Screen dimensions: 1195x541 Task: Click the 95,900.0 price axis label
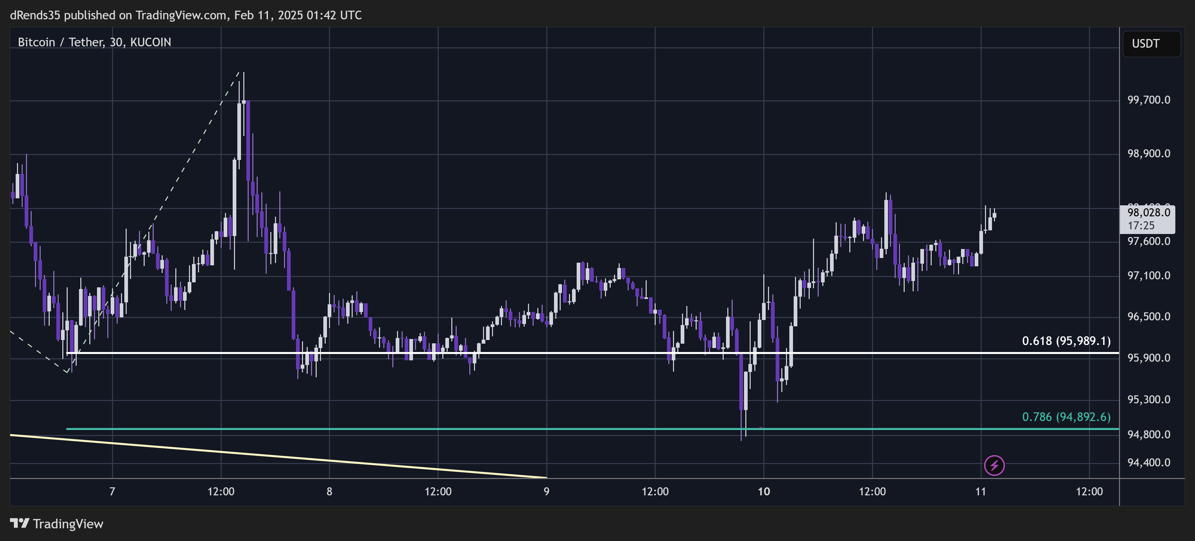[x=1149, y=358]
